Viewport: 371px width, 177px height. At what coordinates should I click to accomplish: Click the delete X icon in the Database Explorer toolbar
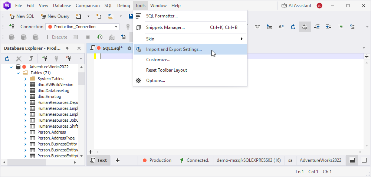tap(19, 59)
